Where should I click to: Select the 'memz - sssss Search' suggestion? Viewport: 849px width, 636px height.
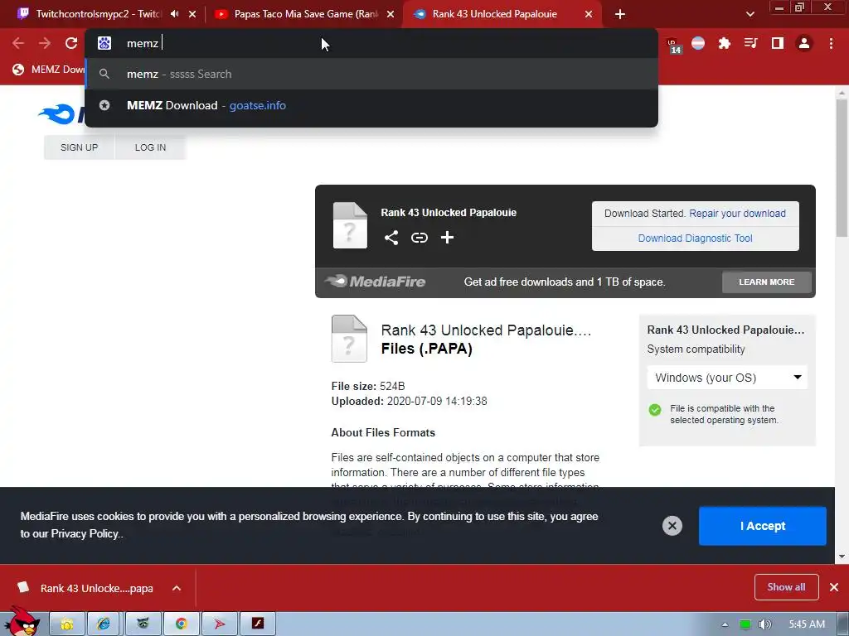[x=371, y=74]
